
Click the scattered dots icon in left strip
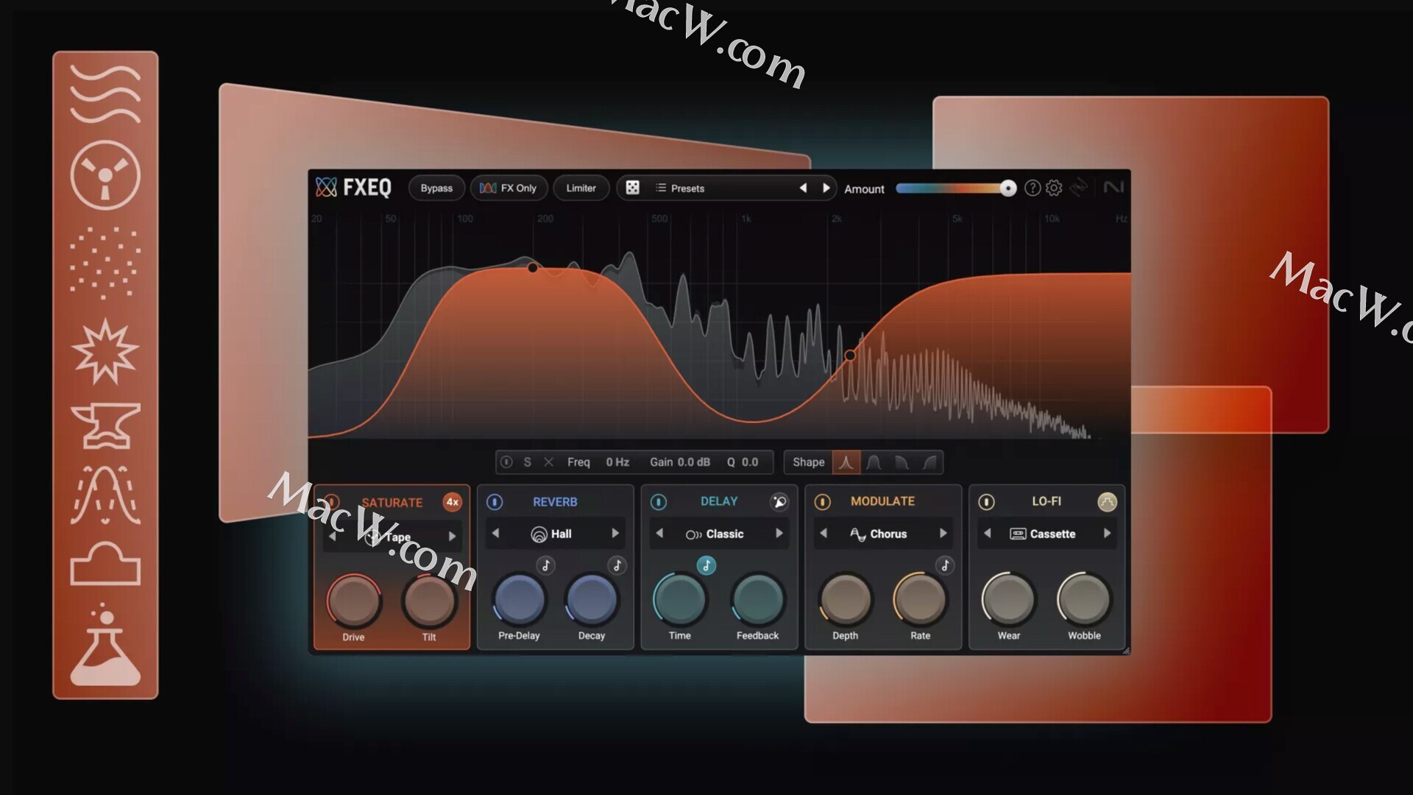pos(105,262)
